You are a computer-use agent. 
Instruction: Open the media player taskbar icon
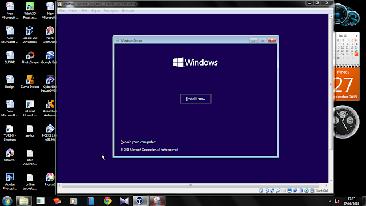tap(74, 201)
